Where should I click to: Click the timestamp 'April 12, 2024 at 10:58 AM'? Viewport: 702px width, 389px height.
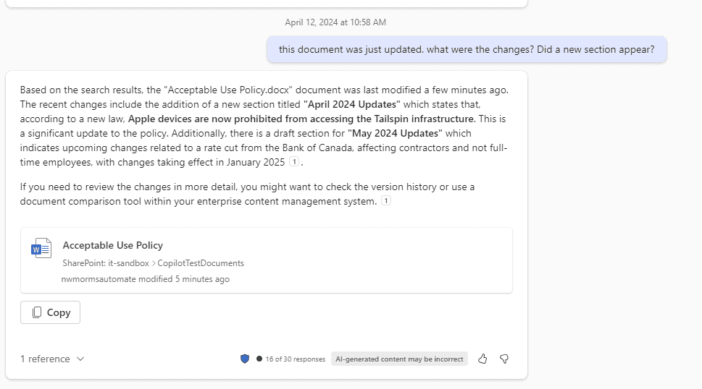(335, 22)
